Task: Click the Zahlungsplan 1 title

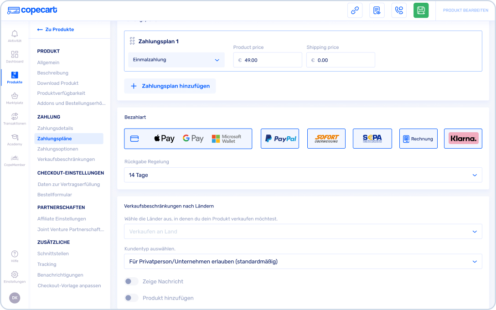Action: (x=159, y=41)
